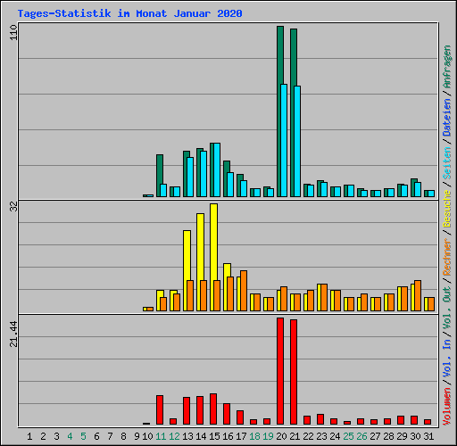Screen dimensions: 457x446
Task: Click the red Volumen bar for day 20
Action: tap(280, 371)
